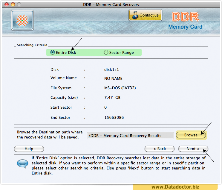Click the Searching Criteria group label
The width and height of the screenshot is (222, 190).
tap(32, 45)
